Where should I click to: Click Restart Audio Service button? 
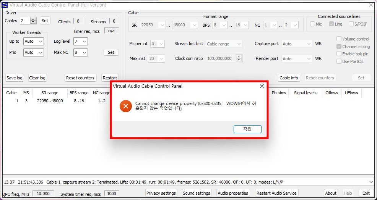(276, 193)
